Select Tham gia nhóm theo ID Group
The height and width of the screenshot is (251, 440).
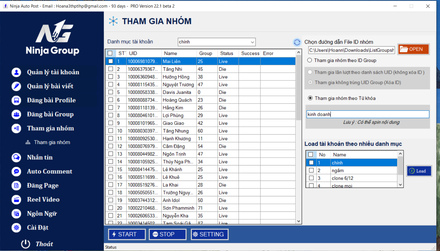(x=310, y=60)
